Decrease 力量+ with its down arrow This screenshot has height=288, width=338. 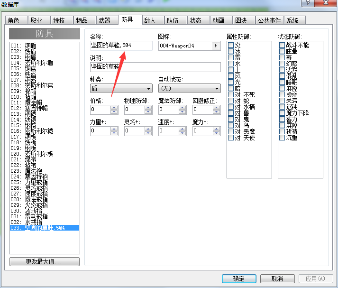[114, 133]
